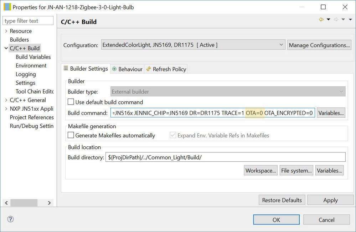Collapse the C/C++ Build tree node
Image resolution: width=356 pixels, height=232 pixels.
6,48
